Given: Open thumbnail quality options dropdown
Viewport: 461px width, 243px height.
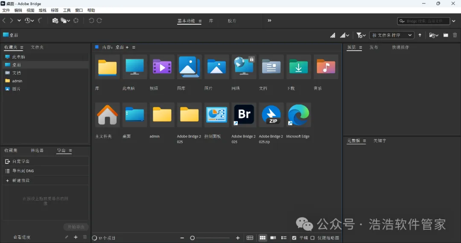Looking at the screenshot, I should tap(344, 35).
